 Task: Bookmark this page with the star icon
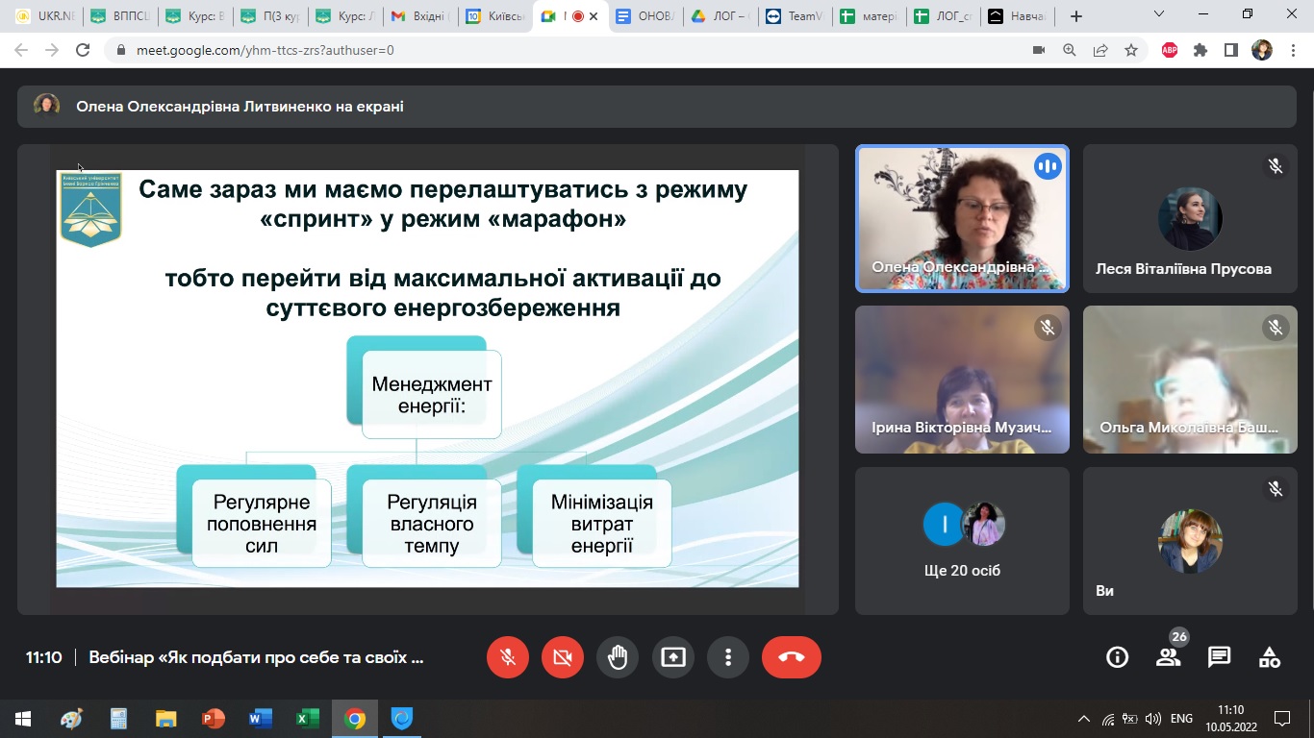tap(1131, 50)
